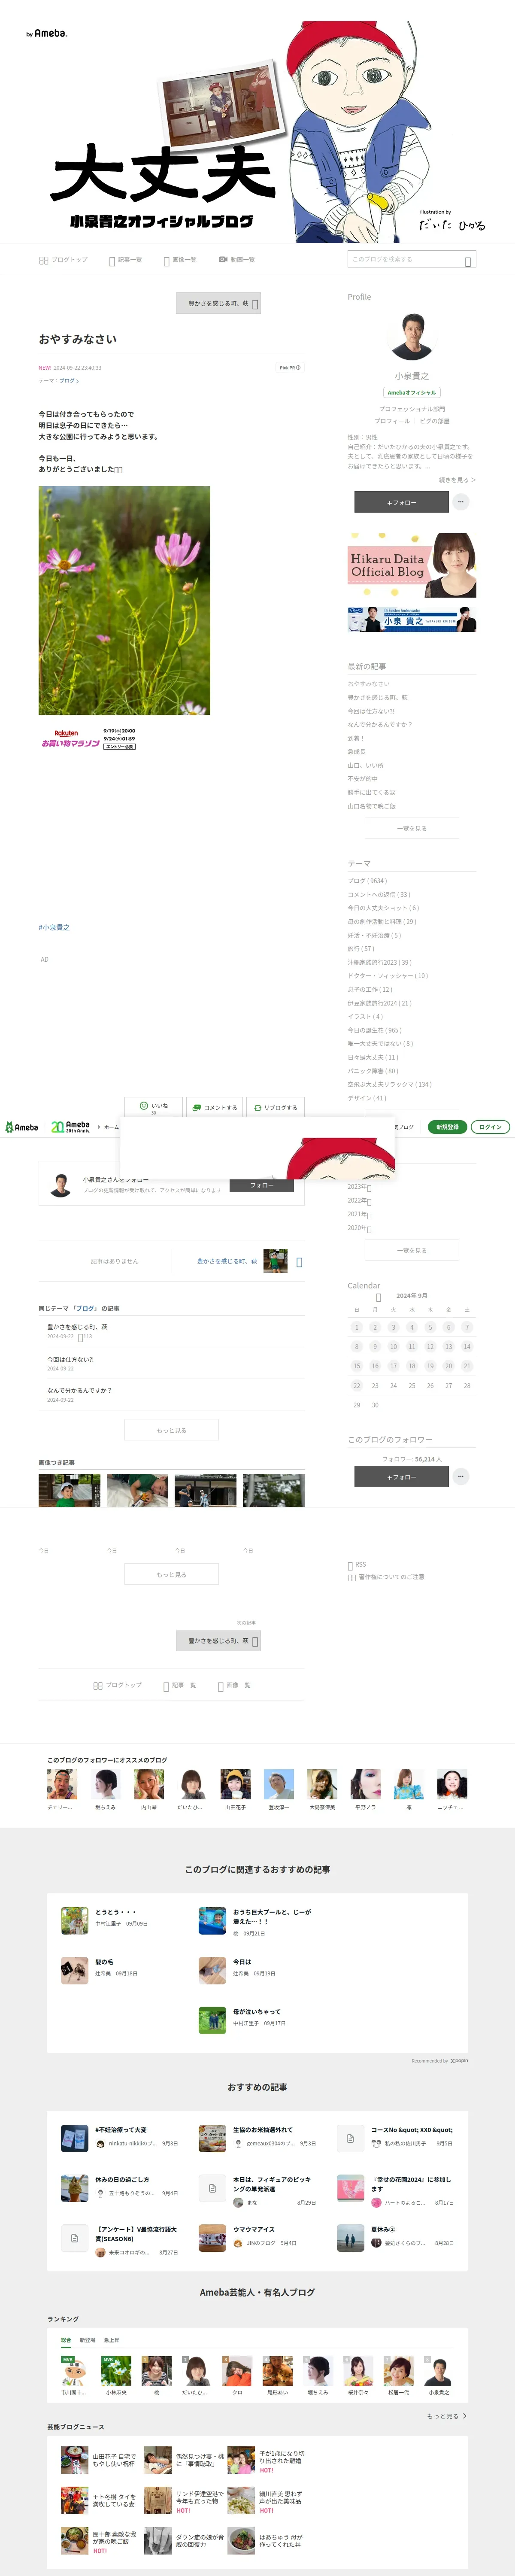This screenshot has height=2576, width=515.
Task: Expand the 2020年 archive
Action: 360,1227
